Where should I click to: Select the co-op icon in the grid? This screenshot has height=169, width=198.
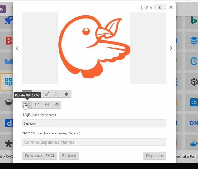[7, 82]
